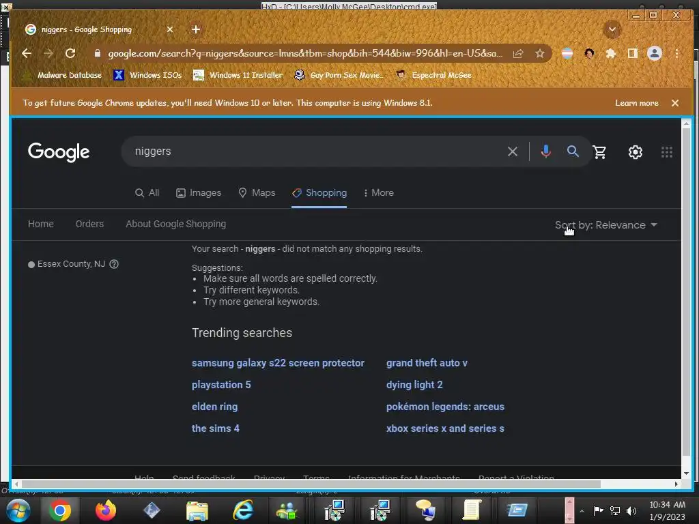699x524 pixels.
Task: Open the Chrome profile avatar menu
Action: [655, 53]
